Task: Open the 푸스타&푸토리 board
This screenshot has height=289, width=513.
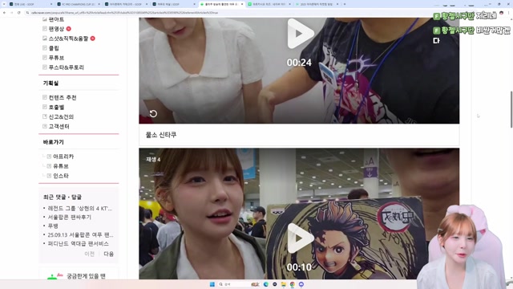Action: point(66,67)
